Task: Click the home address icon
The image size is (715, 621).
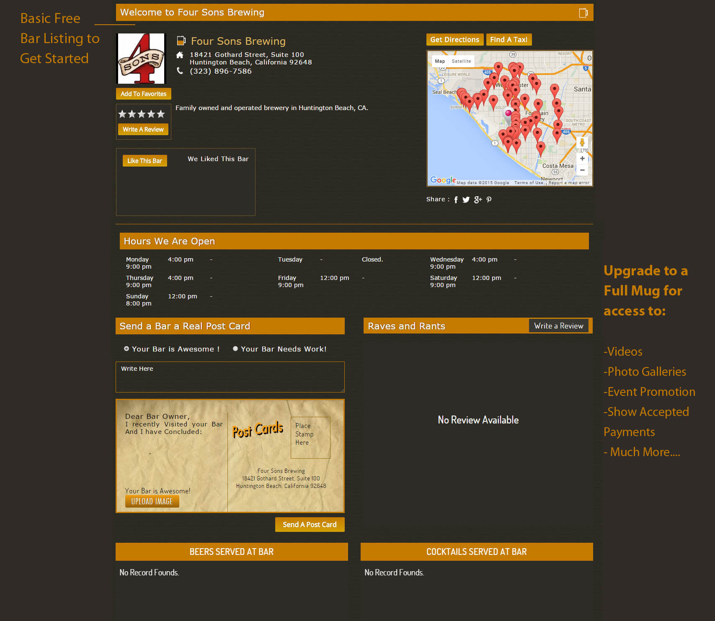Action: 180,55
